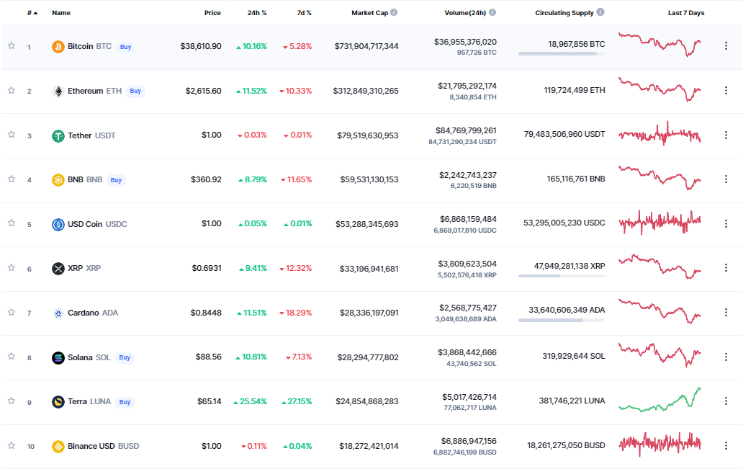Click the Ethereum coin logo
743x469 pixels.
tap(58, 91)
